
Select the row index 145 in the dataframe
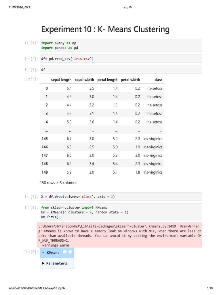pos(45,139)
